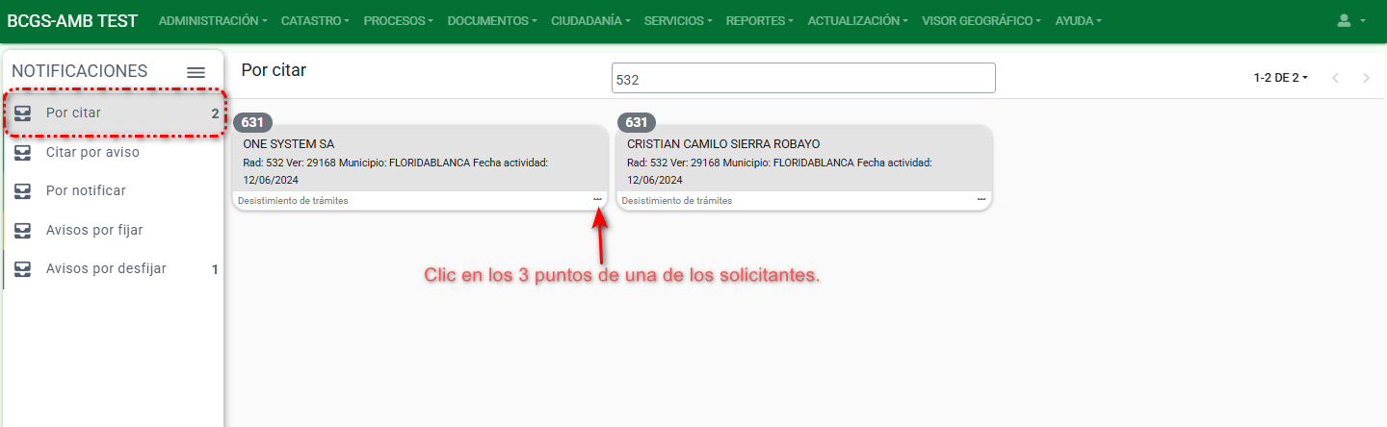
Task: Click the hamburger menu icon in Notificaciones panel
Action: point(196,72)
